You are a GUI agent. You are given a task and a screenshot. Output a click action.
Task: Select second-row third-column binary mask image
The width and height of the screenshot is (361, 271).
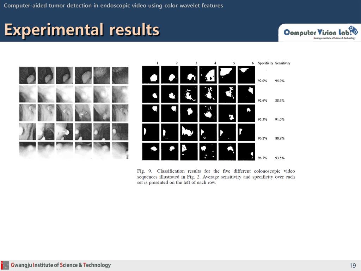point(189,94)
